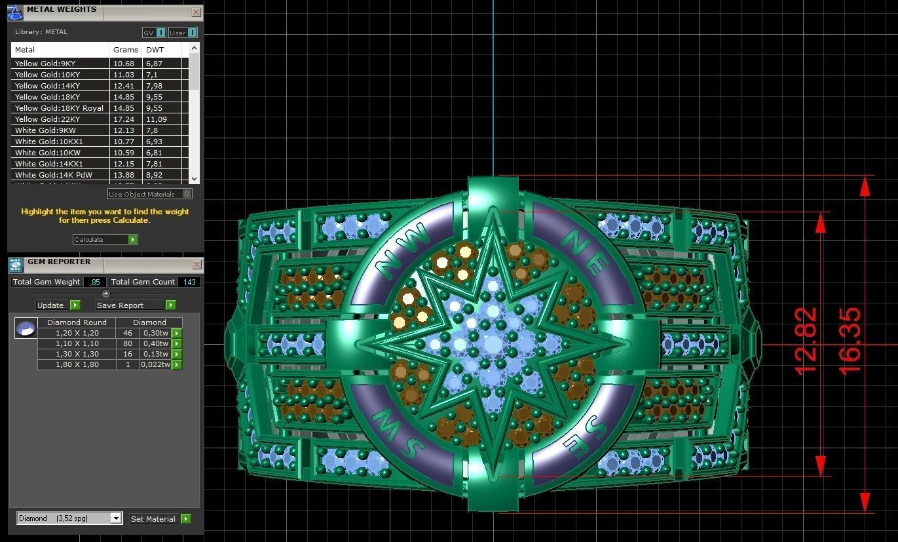Image resolution: width=898 pixels, height=542 pixels.
Task: Click the green arrow beside Save Report
Action: click(170, 305)
